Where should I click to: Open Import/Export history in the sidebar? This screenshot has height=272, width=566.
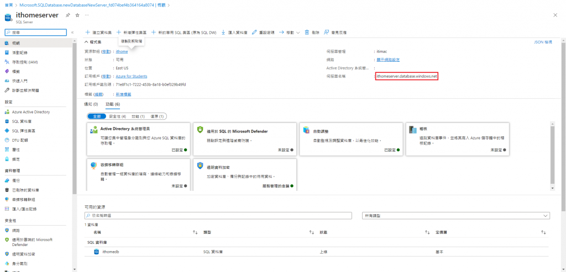pyautogui.click(x=24, y=209)
